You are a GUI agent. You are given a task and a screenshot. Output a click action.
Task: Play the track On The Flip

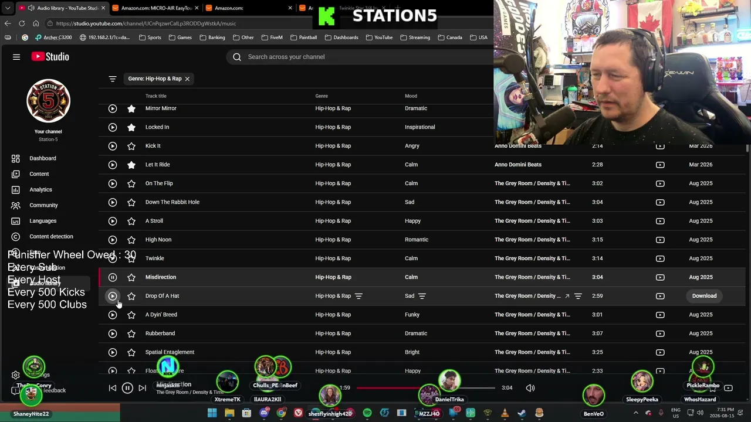[113, 183]
